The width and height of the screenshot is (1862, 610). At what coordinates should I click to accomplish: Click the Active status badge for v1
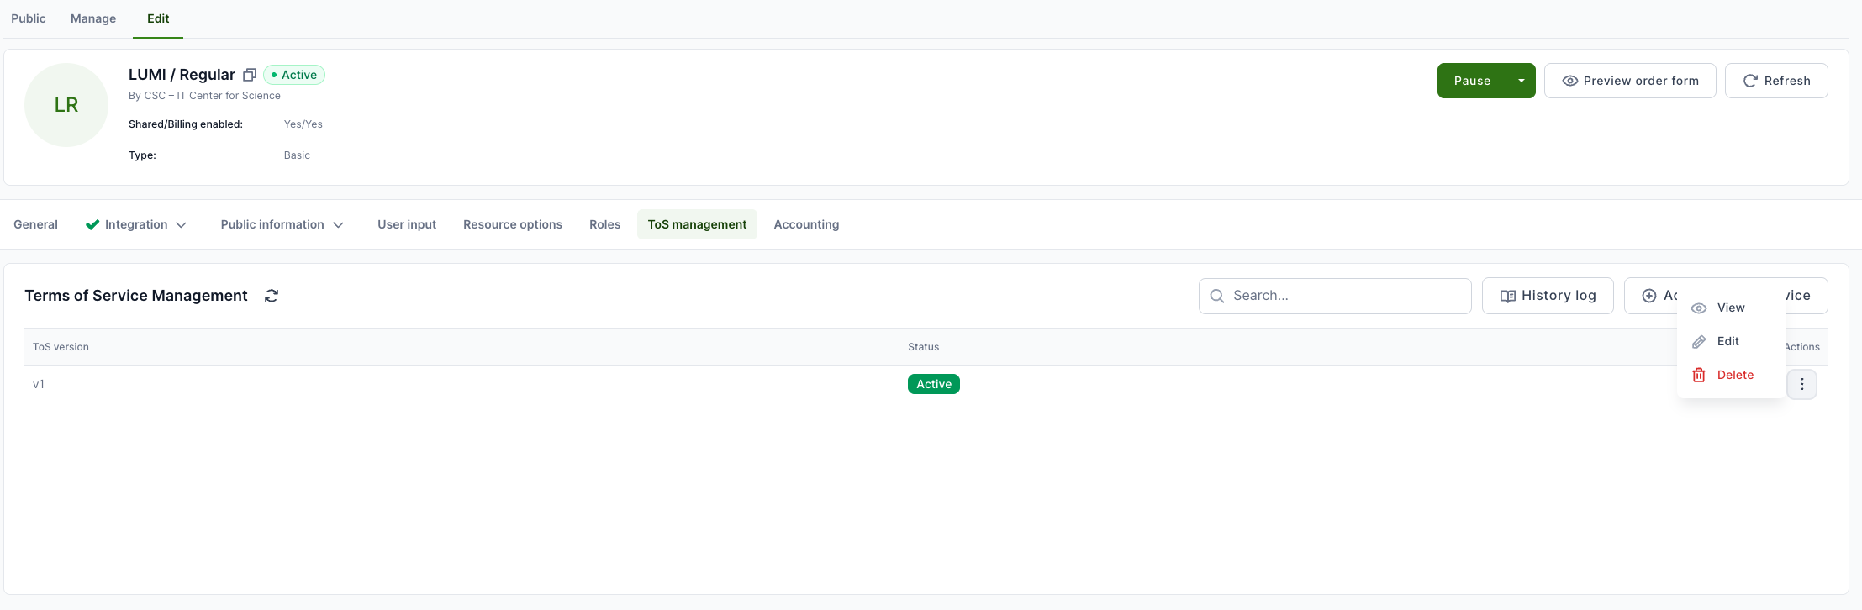[x=934, y=384]
